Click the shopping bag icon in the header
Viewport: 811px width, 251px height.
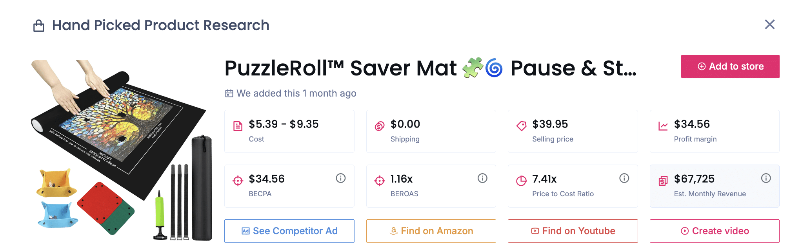coord(39,25)
